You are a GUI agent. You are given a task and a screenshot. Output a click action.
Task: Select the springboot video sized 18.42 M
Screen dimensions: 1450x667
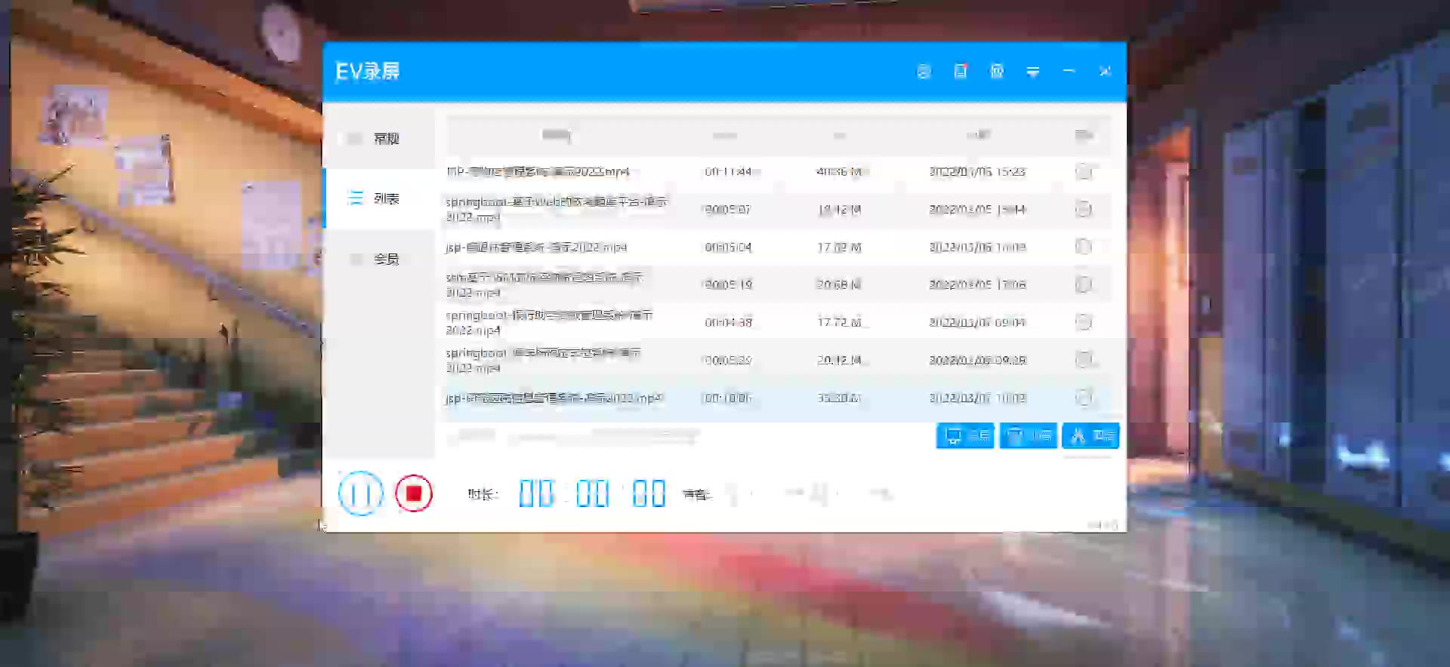pyautogui.click(x=556, y=209)
